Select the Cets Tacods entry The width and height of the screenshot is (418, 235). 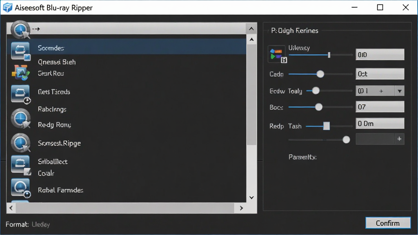[54, 92]
